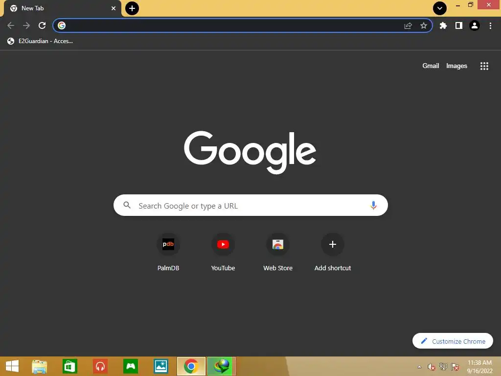Image resolution: width=501 pixels, height=376 pixels.
Task: Click the Chrome taskbar icon
Action: [191, 366]
